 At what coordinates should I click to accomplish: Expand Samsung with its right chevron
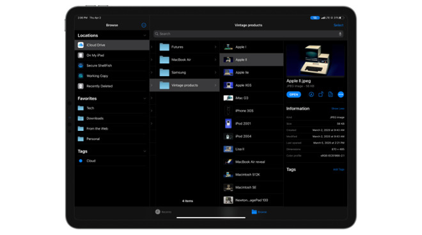[x=215, y=72]
